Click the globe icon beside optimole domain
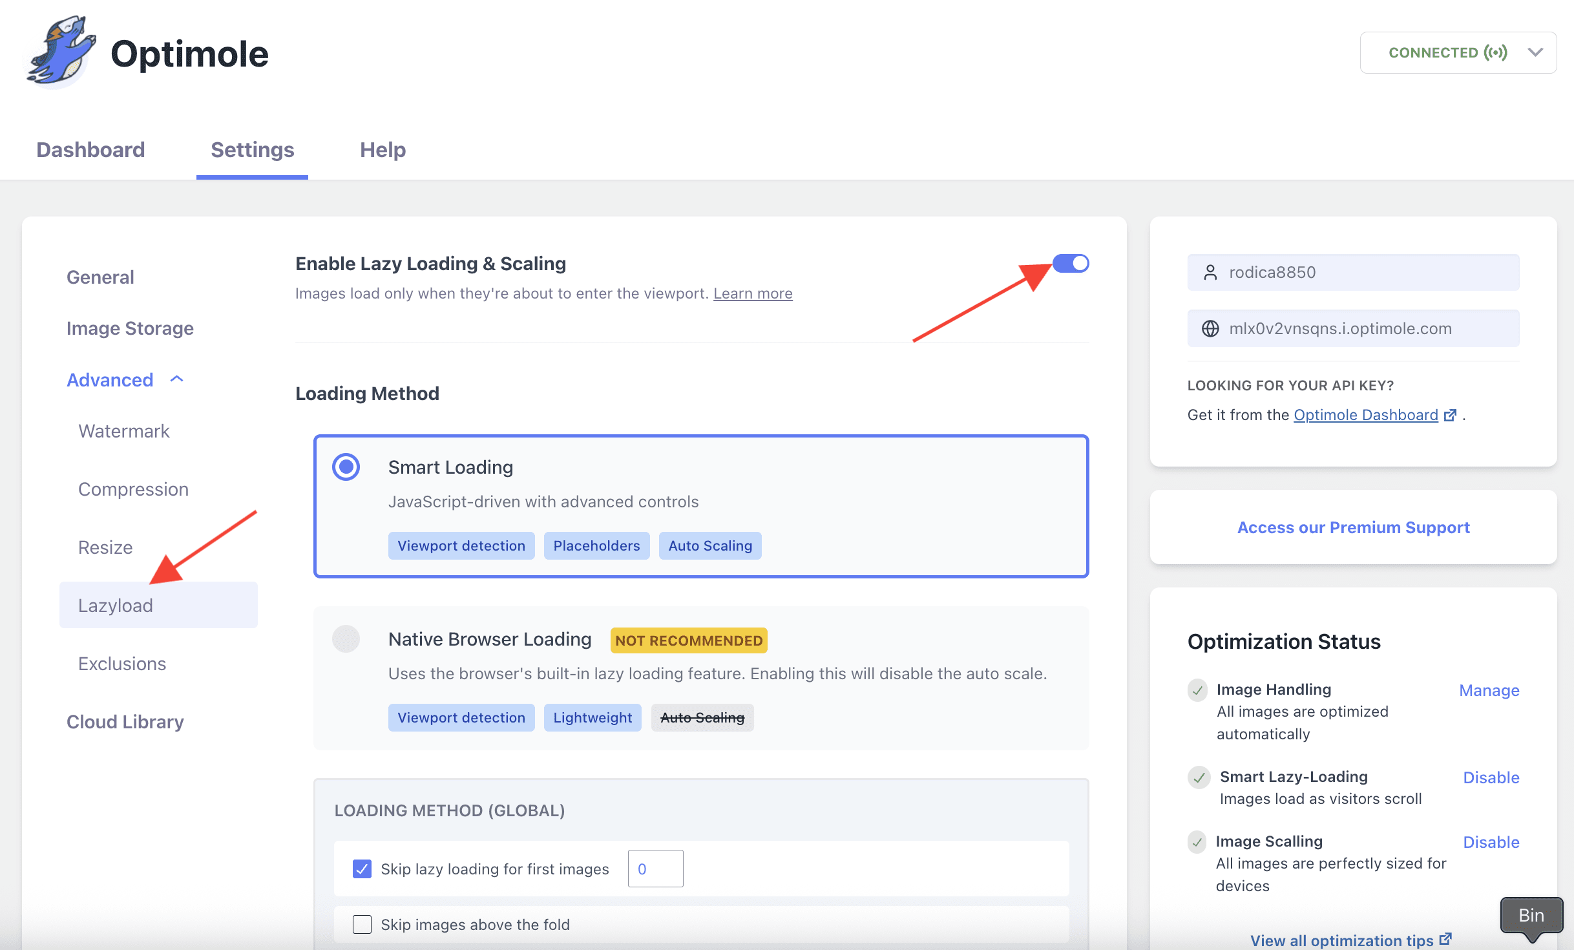Image resolution: width=1574 pixels, height=950 pixels. point(1210,328)
